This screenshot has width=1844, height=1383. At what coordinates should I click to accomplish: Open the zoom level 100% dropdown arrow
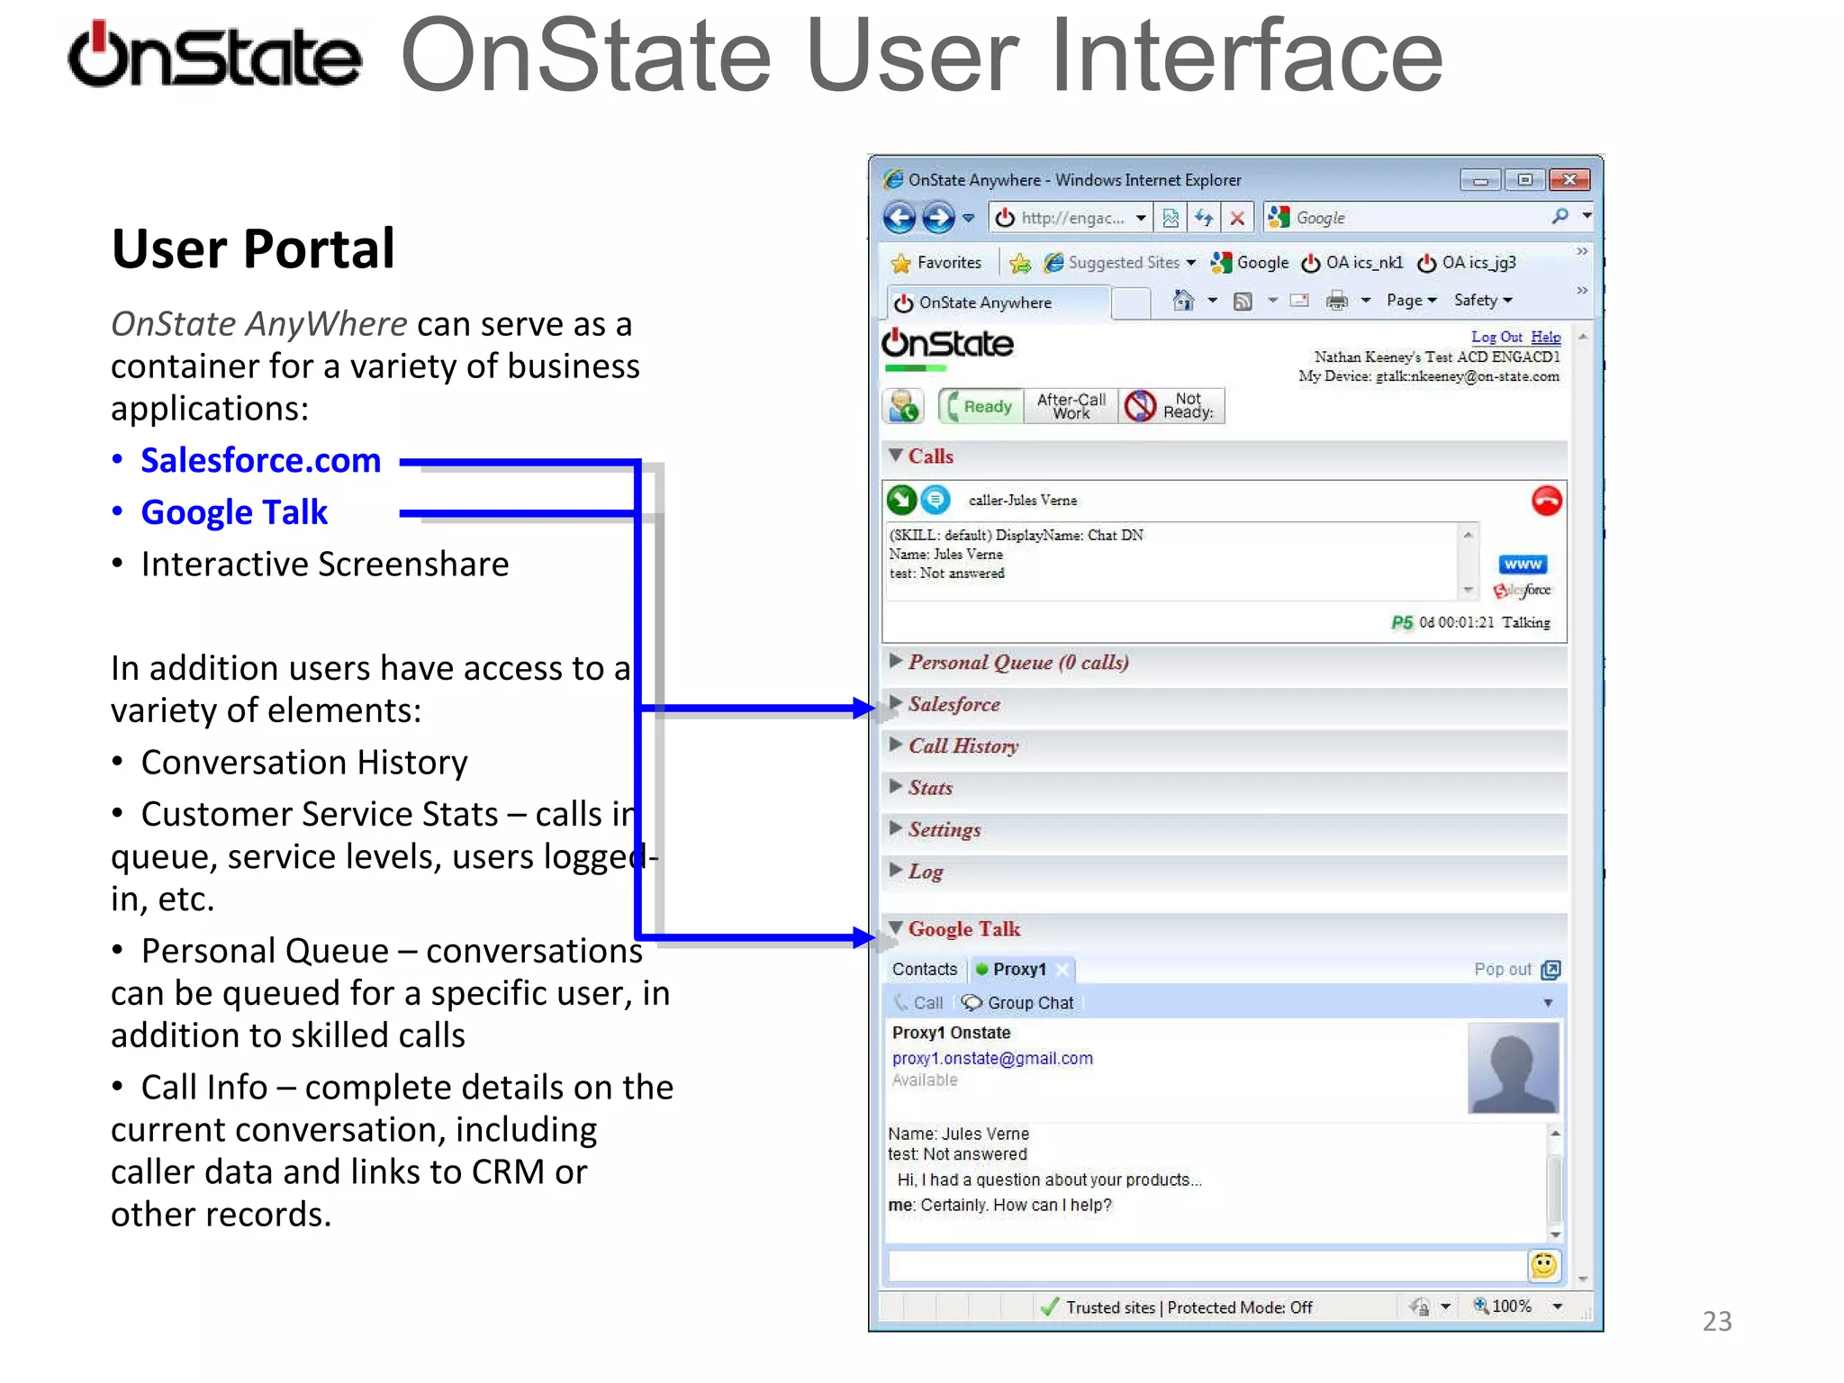1557,1306
